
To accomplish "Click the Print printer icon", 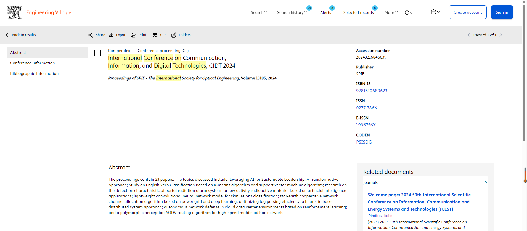I will pyautogui.click(x=134, y=35).
